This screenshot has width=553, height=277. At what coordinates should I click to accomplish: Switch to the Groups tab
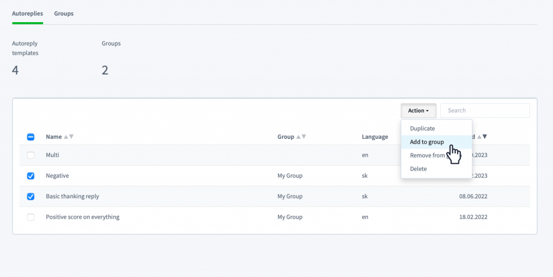pos(64,13)
